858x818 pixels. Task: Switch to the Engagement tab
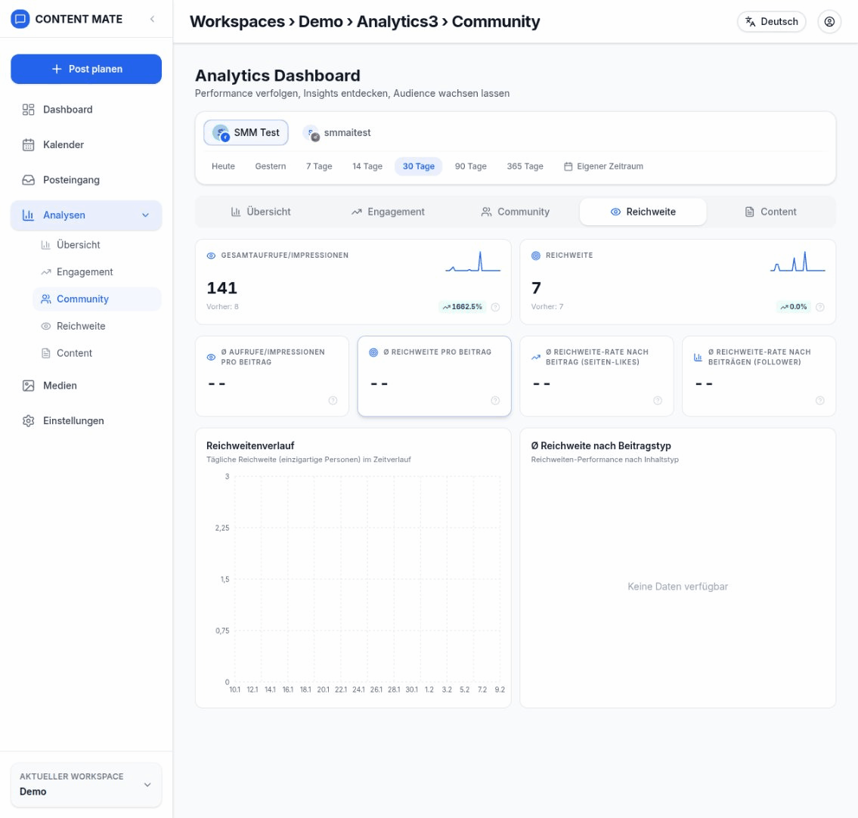(x=388, y=212)
